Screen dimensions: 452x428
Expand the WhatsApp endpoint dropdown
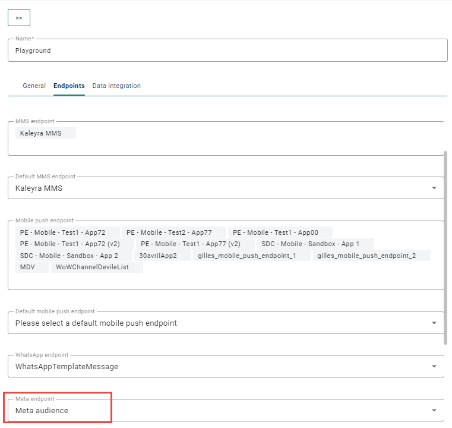tap(434, 367)
